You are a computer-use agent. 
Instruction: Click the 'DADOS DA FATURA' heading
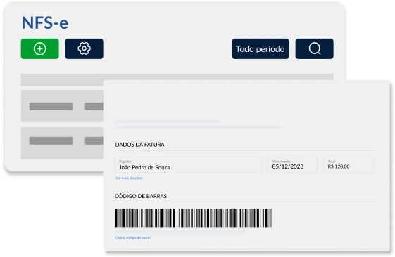tap(139, 145)
